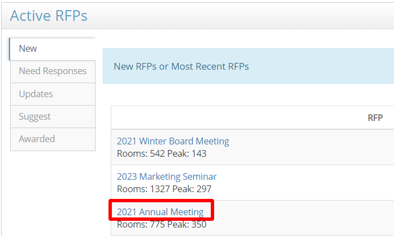This screenshot has height=236, width=394.
Task: Open the Need Responses tab
Action: (52, 71)
